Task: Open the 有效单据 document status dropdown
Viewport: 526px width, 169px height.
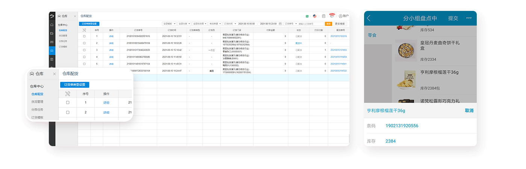Action: [215, 24]
